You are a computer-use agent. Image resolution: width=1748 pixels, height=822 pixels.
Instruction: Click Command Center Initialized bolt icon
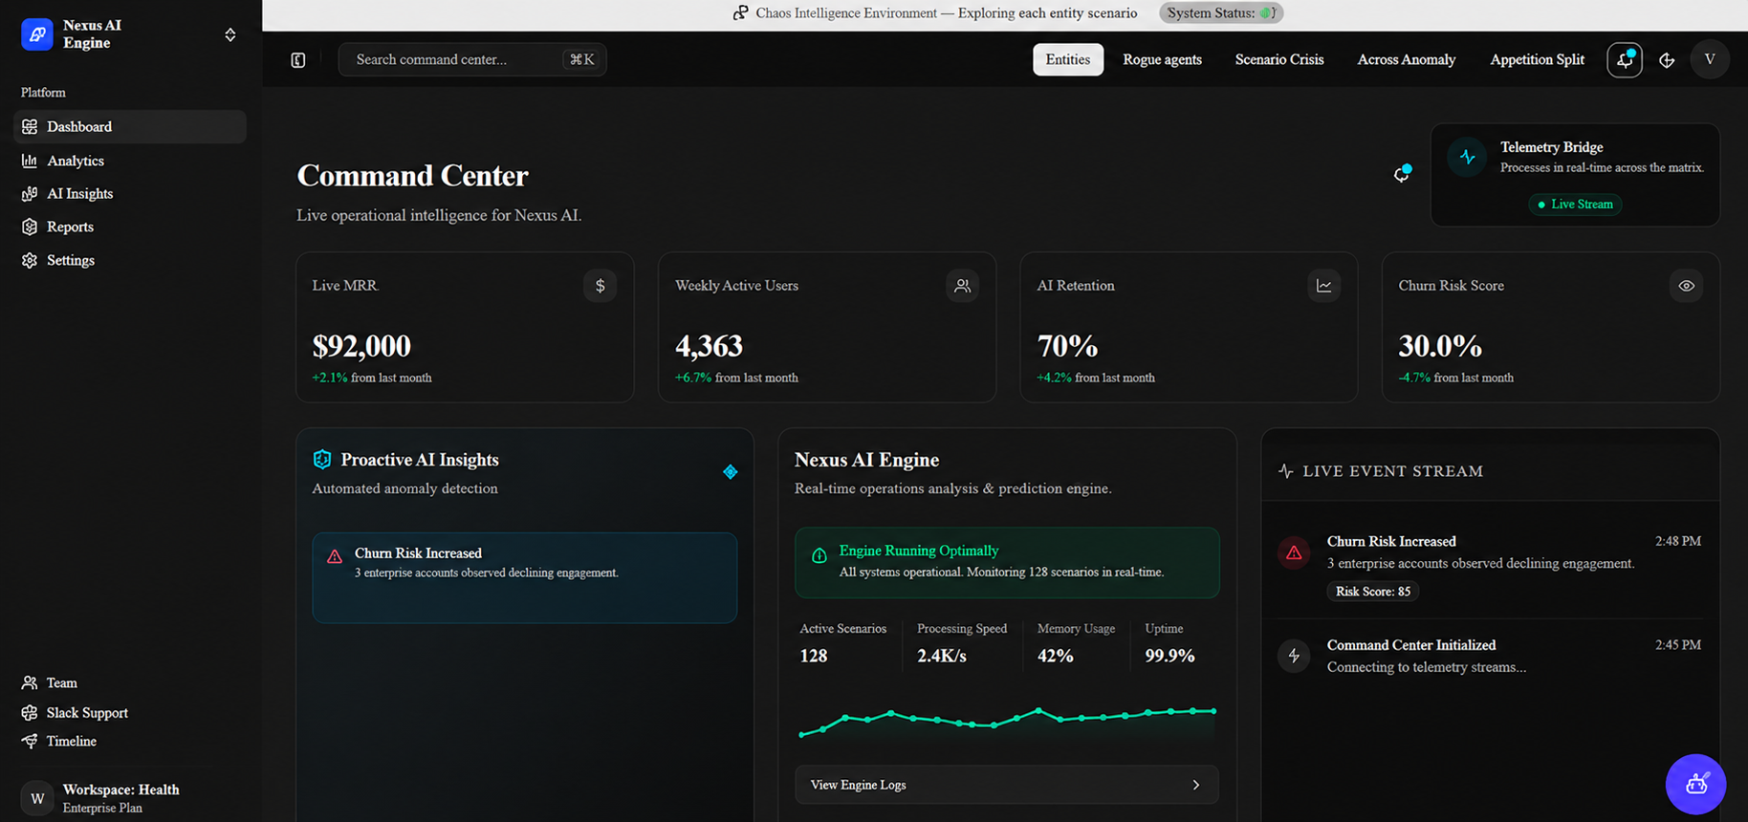tap(1294, 656)
